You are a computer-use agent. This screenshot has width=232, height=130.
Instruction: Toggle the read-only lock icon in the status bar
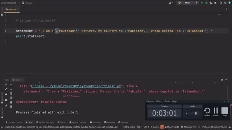(x=230, y=127)
